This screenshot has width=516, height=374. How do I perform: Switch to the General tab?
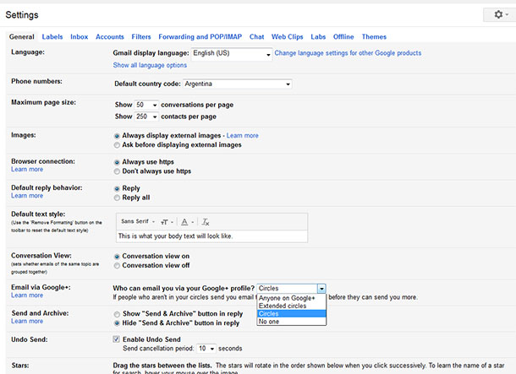tap(21, 37)
